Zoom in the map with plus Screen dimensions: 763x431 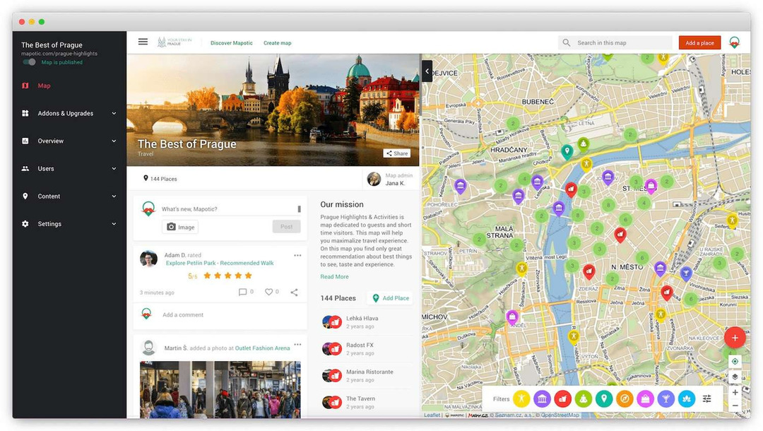pyautogui.click(x=735, y=392)
